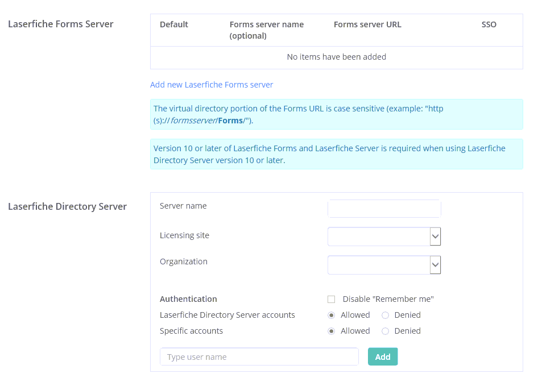This screenshot has height=386, width=538.
Task: Click the Organization dropdown arrow
Action: 435,264
